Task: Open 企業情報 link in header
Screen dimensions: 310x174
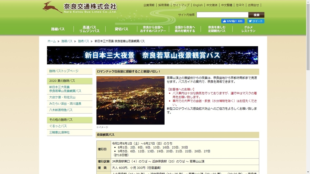Action: tap(149, 5)
